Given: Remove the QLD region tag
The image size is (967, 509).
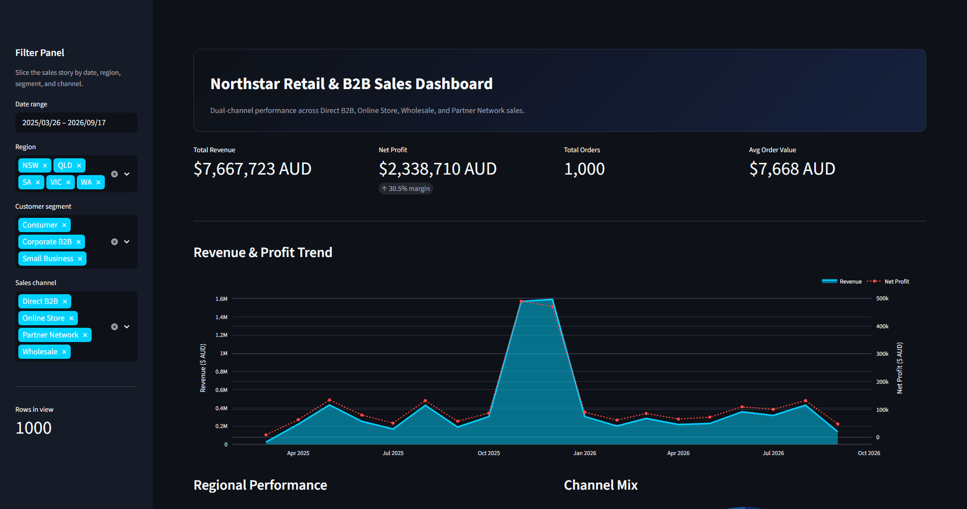Looking at the screenshot, I should 79,165.
